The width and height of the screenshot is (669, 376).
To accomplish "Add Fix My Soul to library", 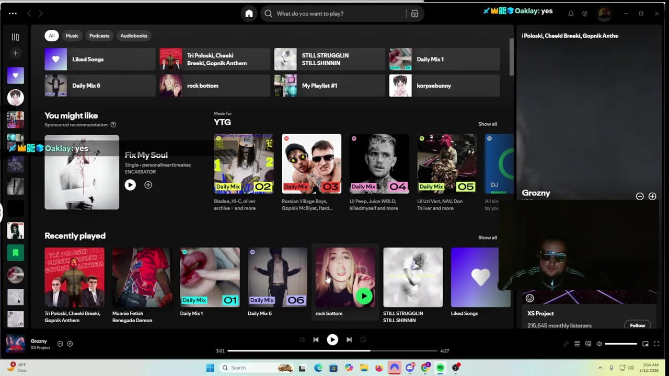I will (x=148, y=185).
